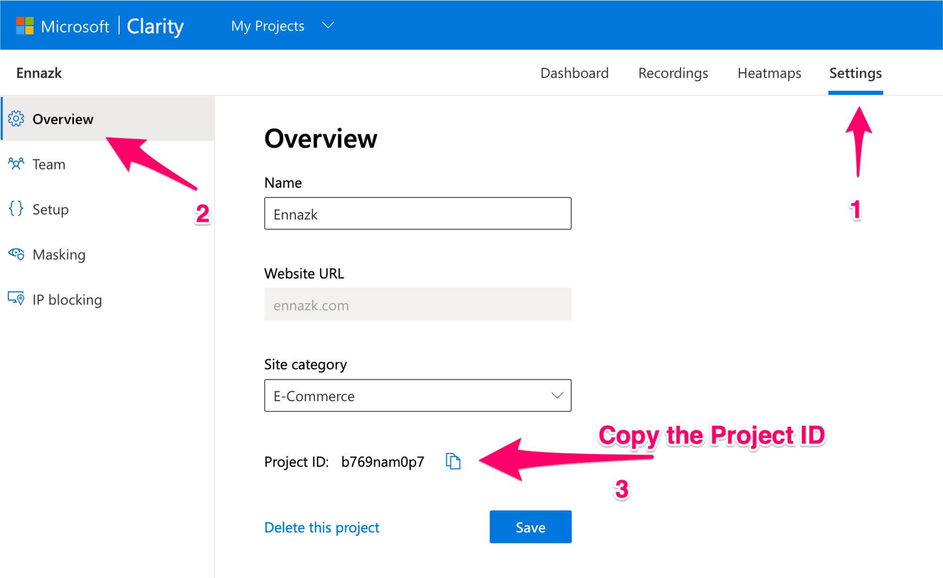
Task: Click the Project ID: label
Action: click(x=297, y=461)
